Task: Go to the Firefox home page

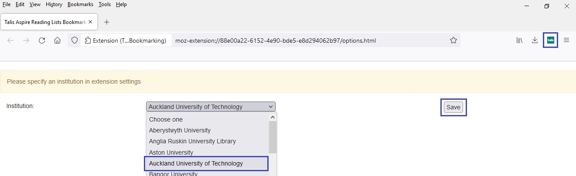Action: 57,41
